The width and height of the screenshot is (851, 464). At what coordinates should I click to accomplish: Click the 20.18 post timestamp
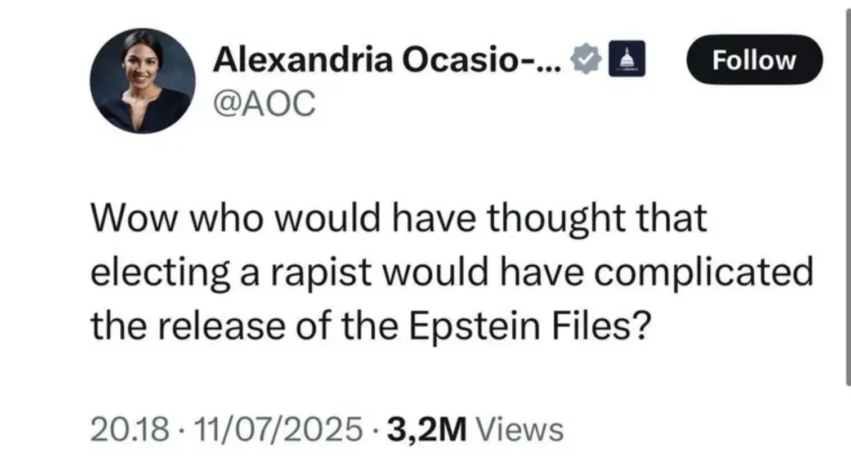pyautogui.click(x=129, y=430)
